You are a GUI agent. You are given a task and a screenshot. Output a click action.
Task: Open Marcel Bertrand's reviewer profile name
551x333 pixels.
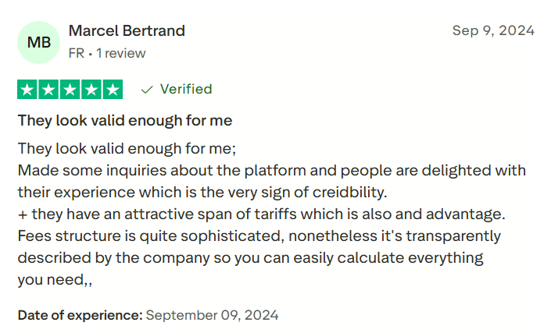[x=127, y=31]
